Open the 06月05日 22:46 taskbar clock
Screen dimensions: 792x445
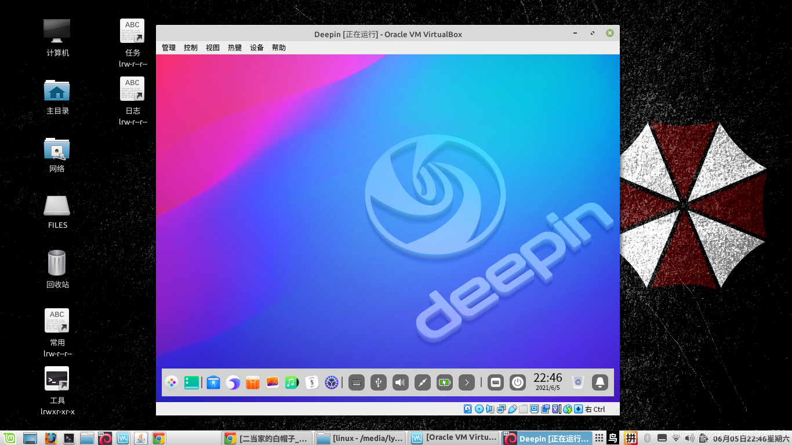click(751, 439)
